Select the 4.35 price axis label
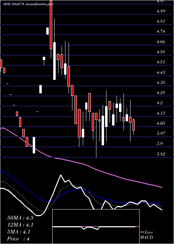The image size is (174, 244). point(161,83)
